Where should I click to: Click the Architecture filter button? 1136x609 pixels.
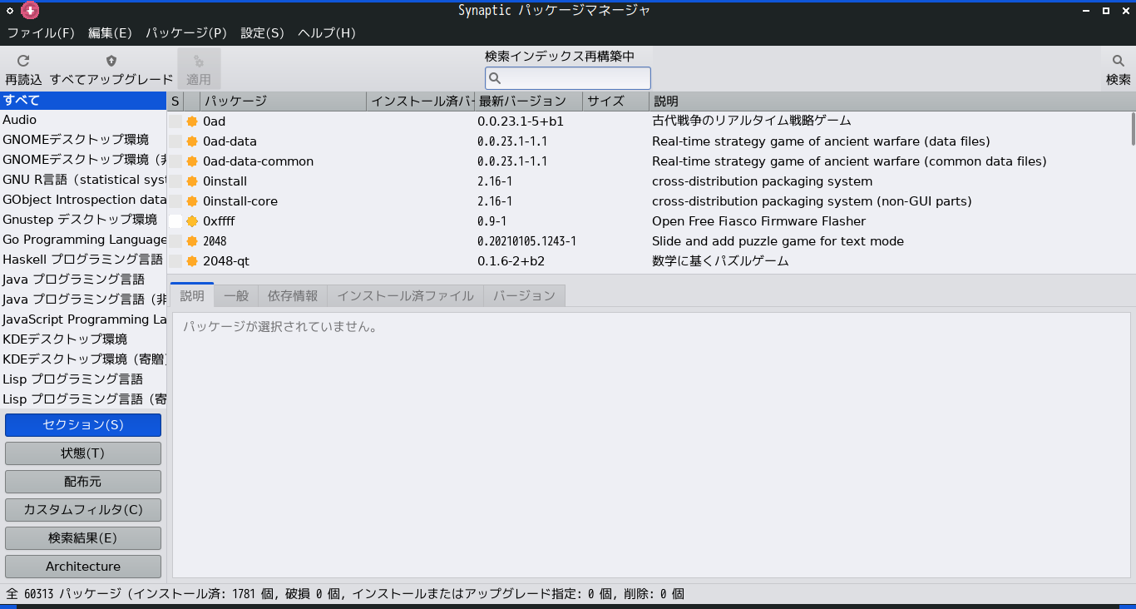[x=83, y=567]
